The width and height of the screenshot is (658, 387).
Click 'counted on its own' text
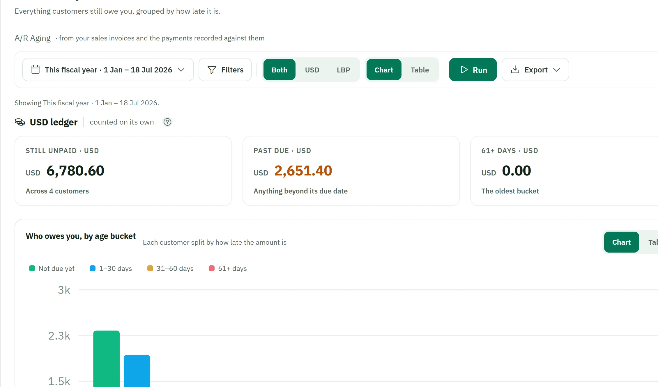[x=122, y=122]
